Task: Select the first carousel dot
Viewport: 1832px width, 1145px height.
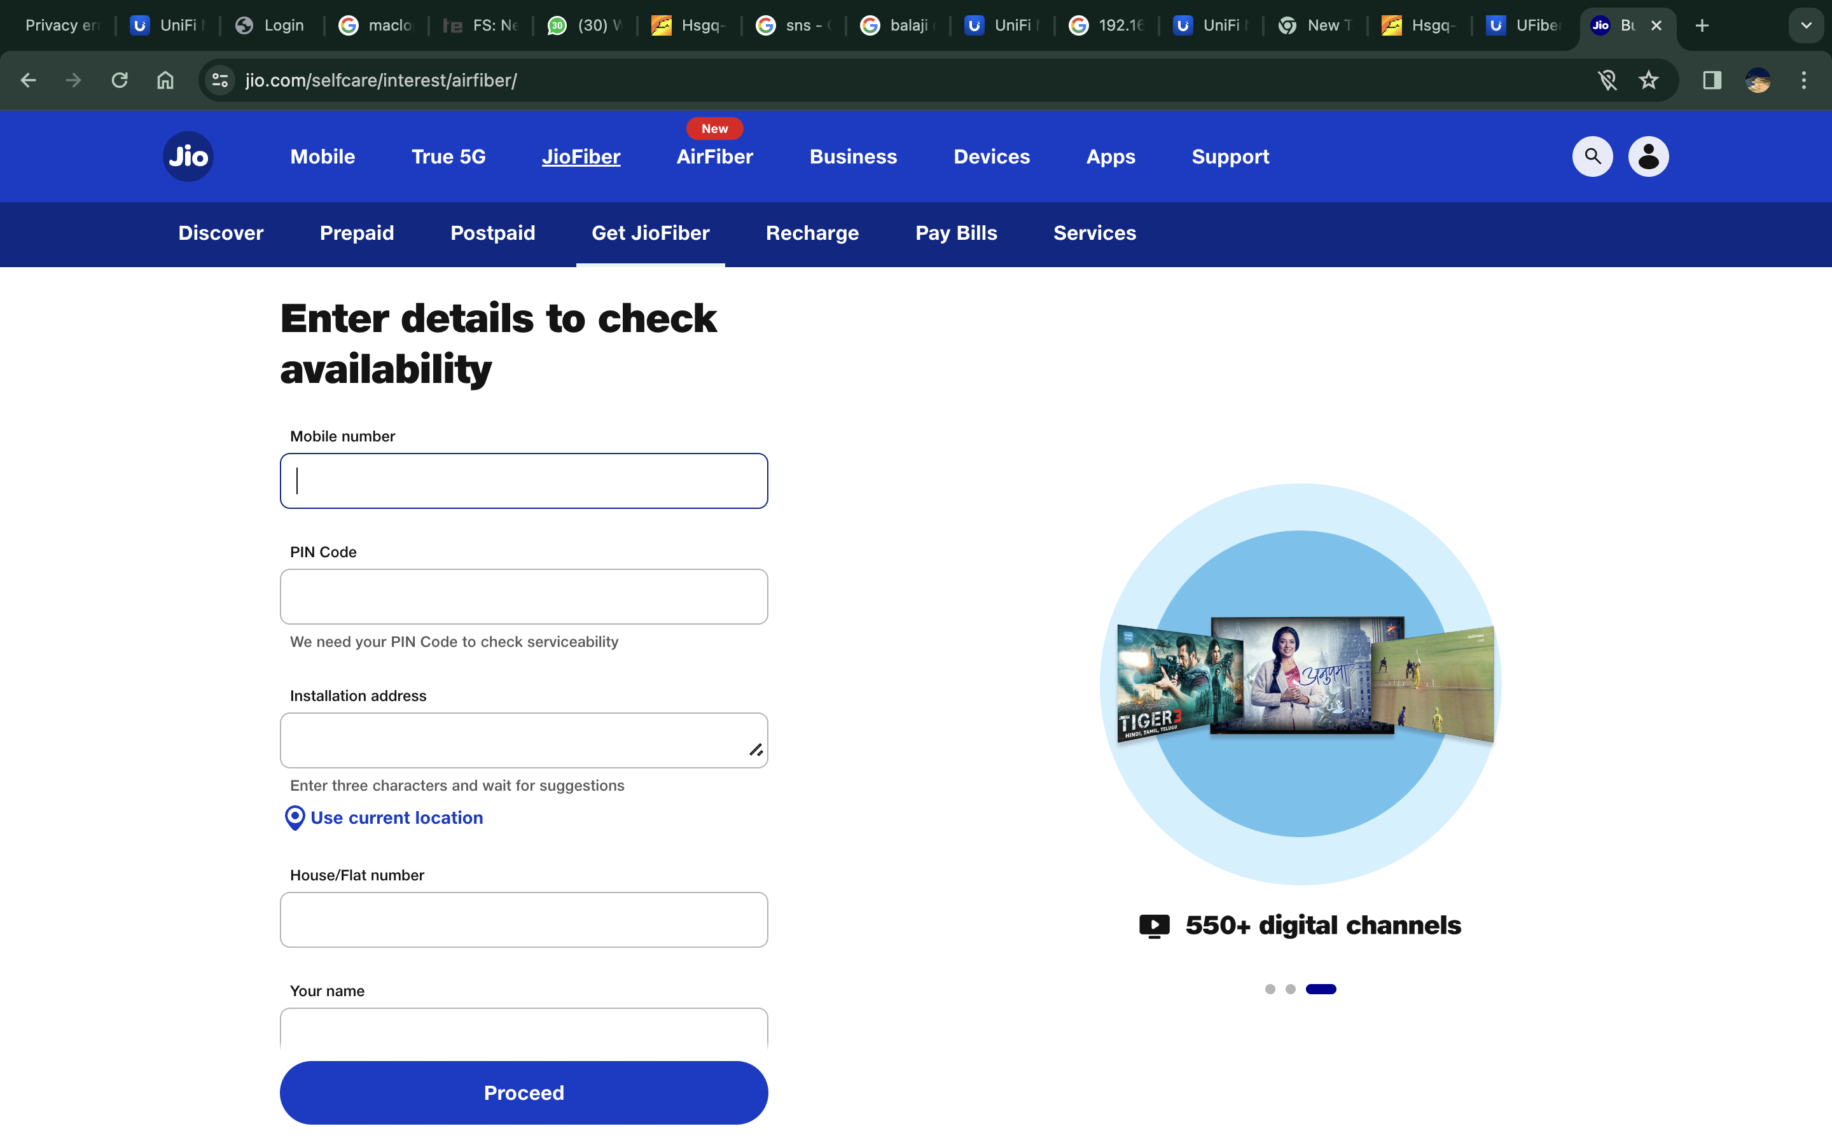Action: coord(1270,989)
